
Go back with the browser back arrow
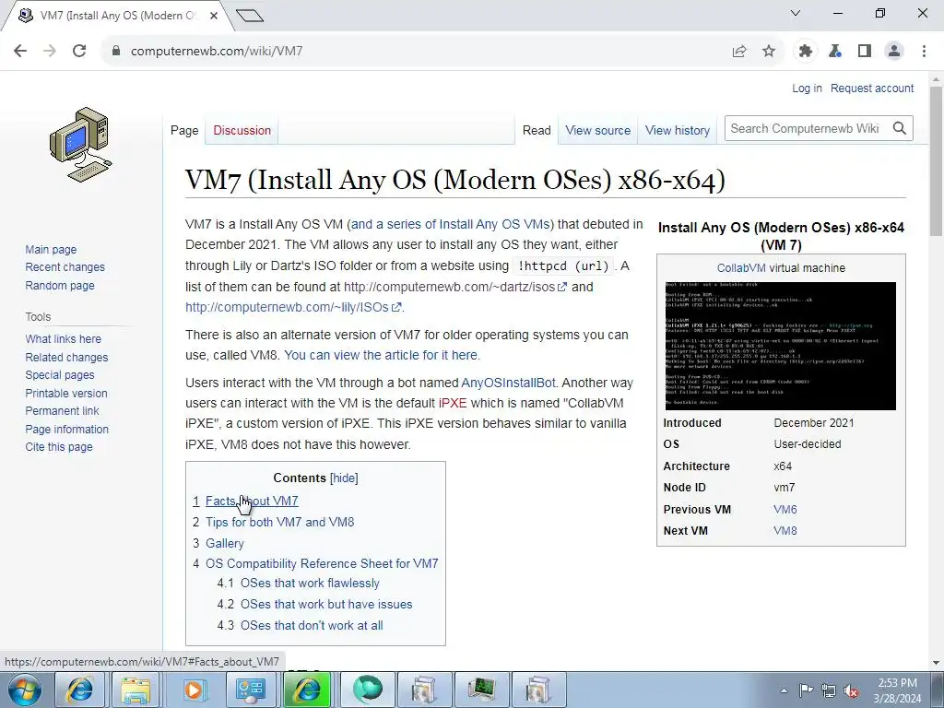coord(20,52)
